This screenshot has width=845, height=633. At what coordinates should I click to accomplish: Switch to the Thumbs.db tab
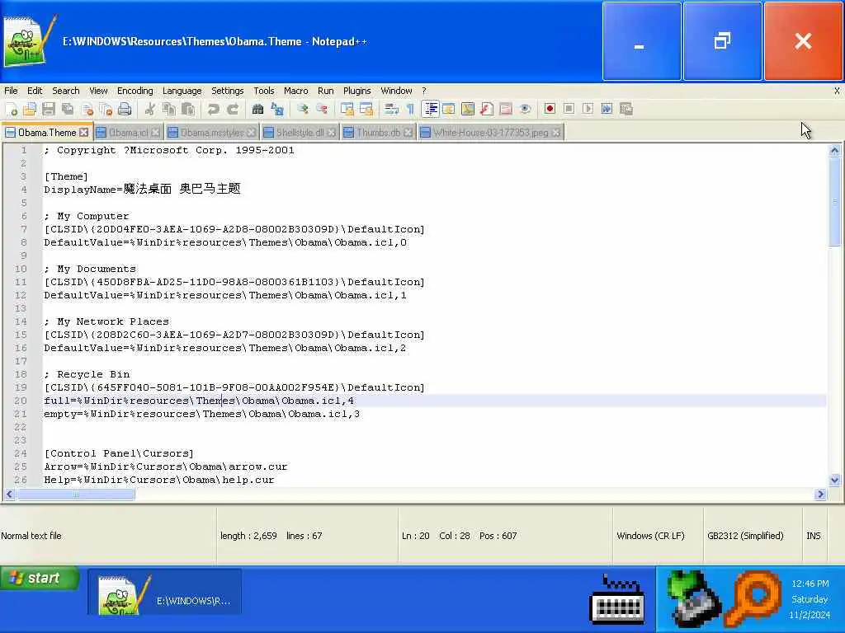tap(378, 133)
